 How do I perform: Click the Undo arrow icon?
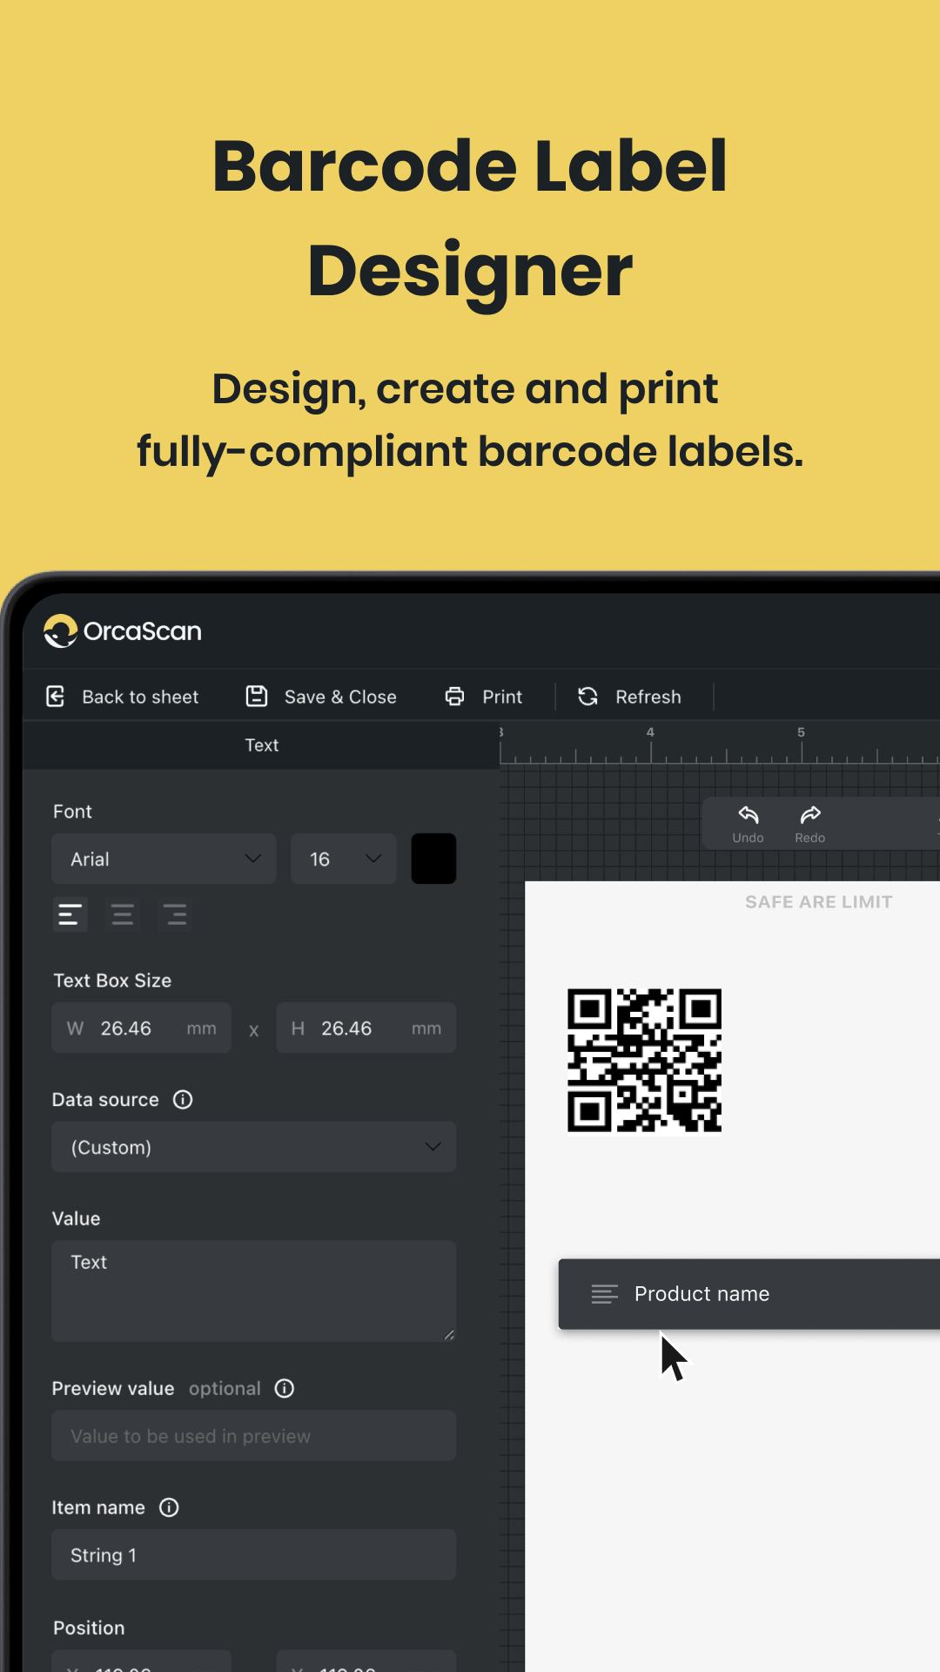749,815
